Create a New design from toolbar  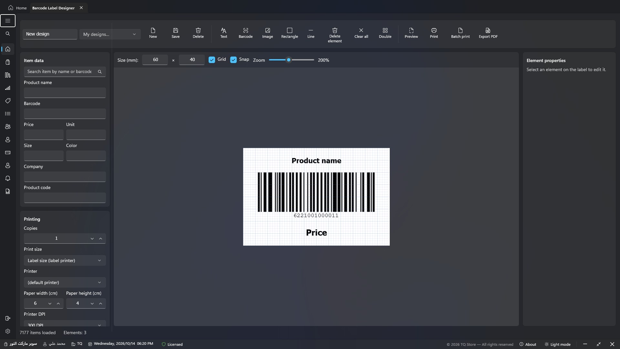153,33
